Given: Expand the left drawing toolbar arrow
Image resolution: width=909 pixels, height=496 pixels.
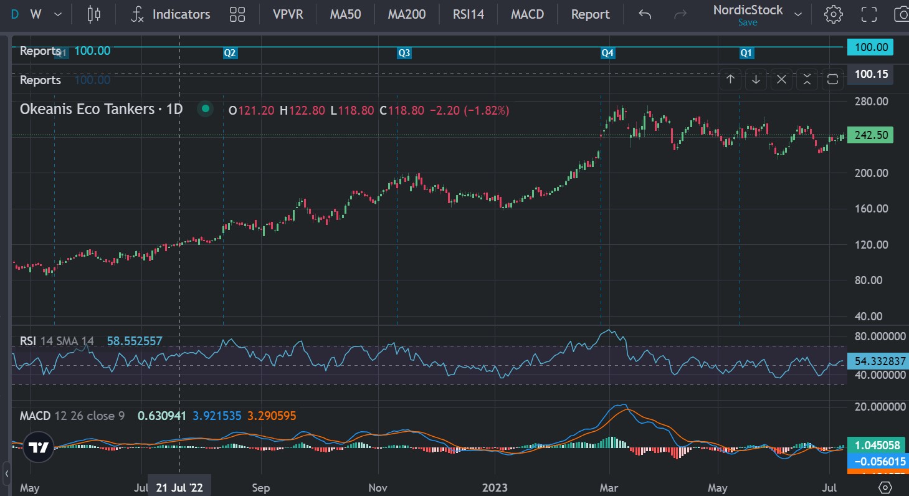Looking at the screenshot, I should click(6, 473).
